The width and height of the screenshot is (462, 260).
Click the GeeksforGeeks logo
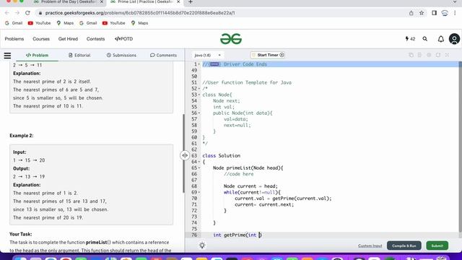(x=231, y=39)
